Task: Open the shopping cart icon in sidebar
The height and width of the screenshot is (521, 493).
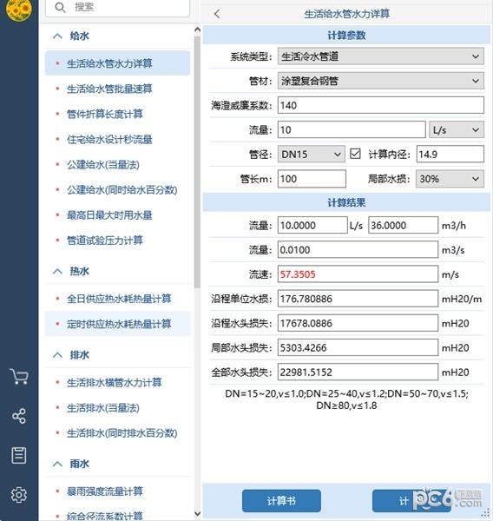Action: tap(19, 377)
